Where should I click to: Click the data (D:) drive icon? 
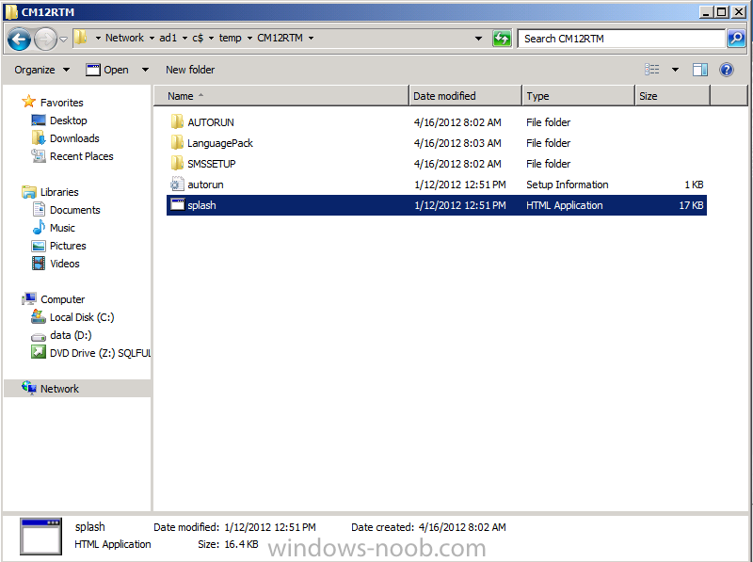39,336
